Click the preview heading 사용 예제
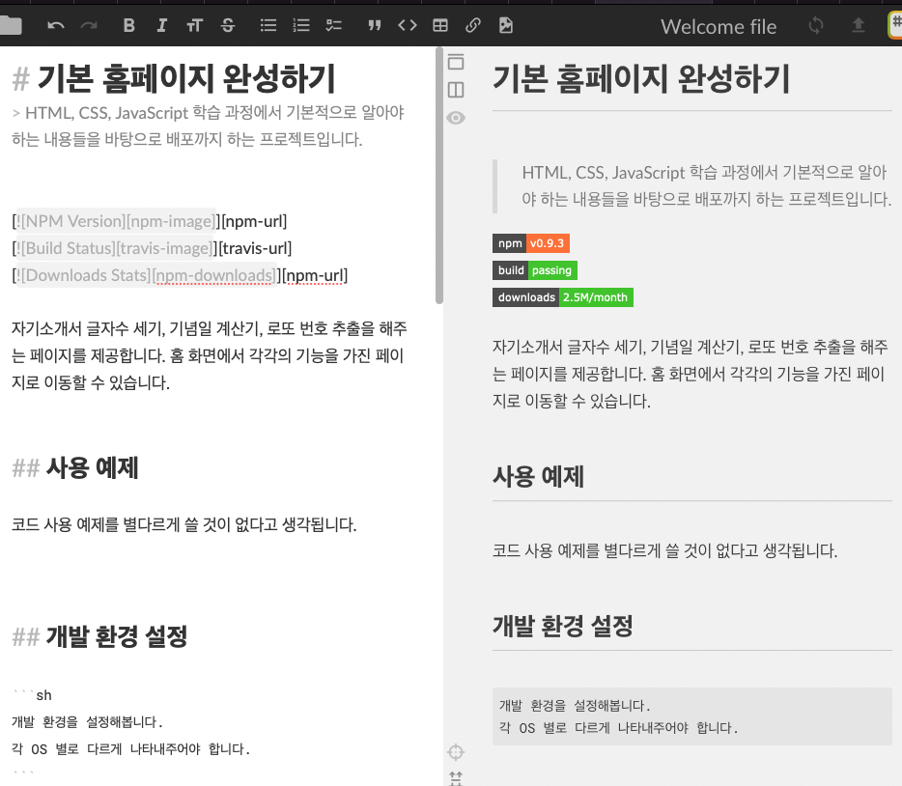 [538, 477]
